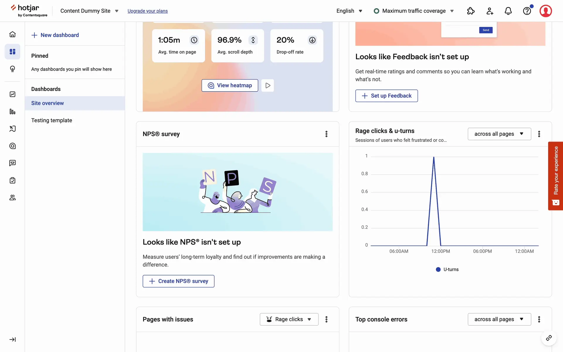The width and height of the screenshot is (563, 352).
Task: Open the Surveys clipboard sidebar icon
Action: [x=12, y=180]
